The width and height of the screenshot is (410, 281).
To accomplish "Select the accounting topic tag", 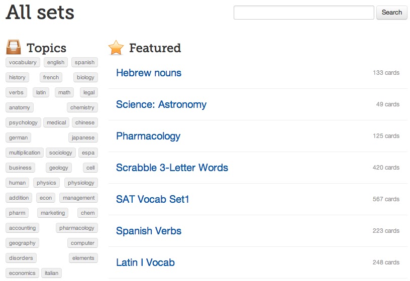I will [23, 228].
